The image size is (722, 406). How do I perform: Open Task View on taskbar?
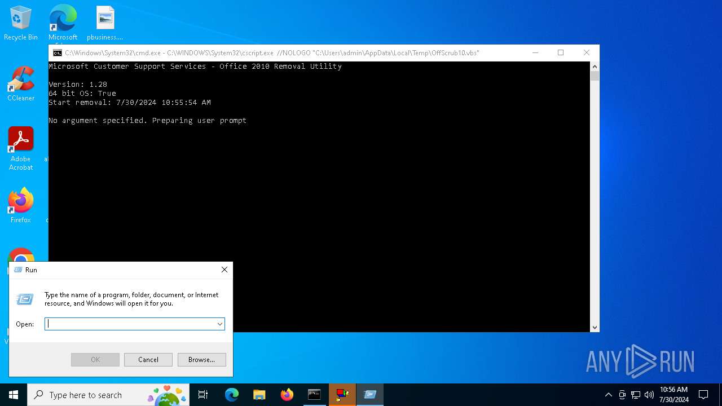click(203, 395)
